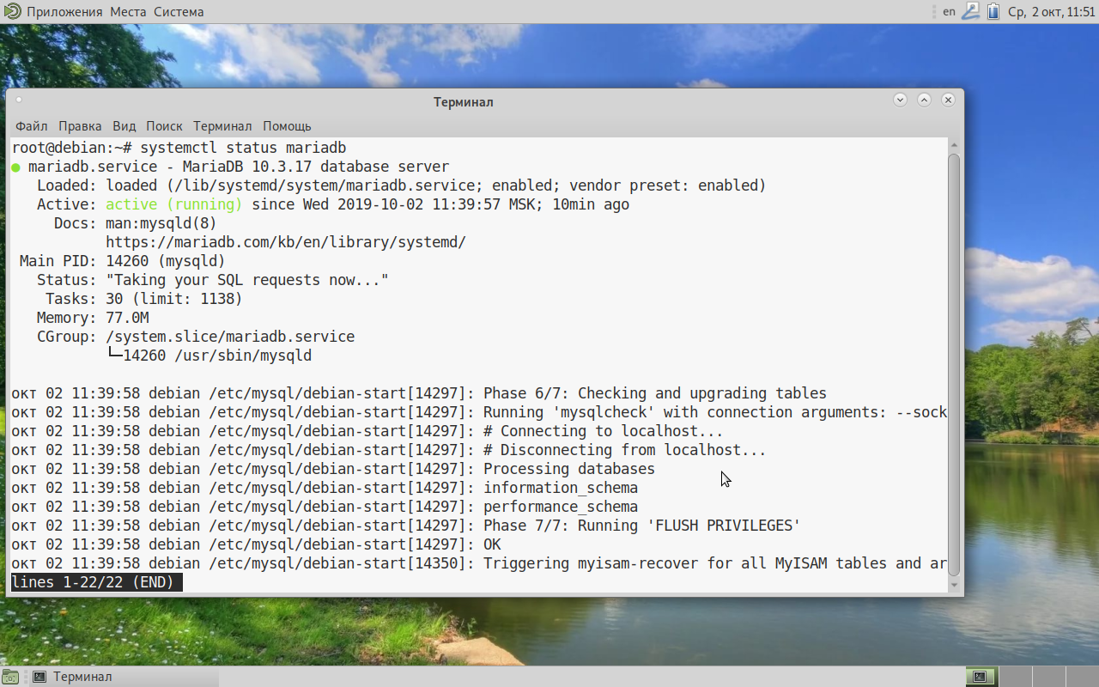This screenshot has width=1099, height=687.
Task: Click the 'Loaded: loaded (/lib/systemd/system/mariadb.service' line
Action: pyautogui.click(x=402, y=185)
